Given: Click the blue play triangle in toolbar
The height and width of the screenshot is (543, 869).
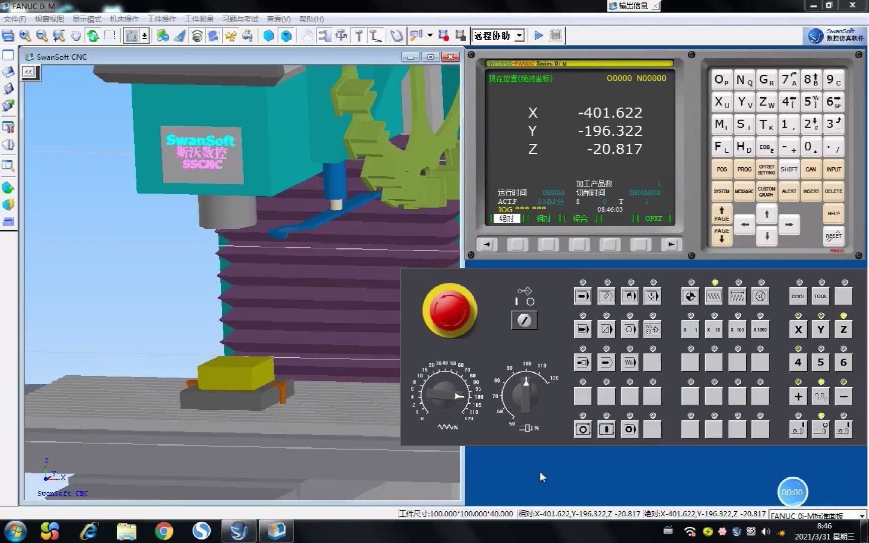Looking at the screenshot, I should tap(539, 36).
